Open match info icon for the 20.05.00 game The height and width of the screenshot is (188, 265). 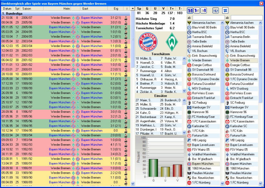coord(126,79)
